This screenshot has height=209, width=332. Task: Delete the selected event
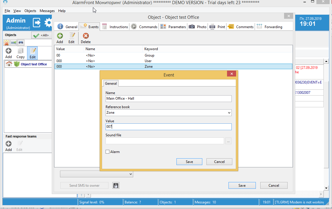pos(86,38)
